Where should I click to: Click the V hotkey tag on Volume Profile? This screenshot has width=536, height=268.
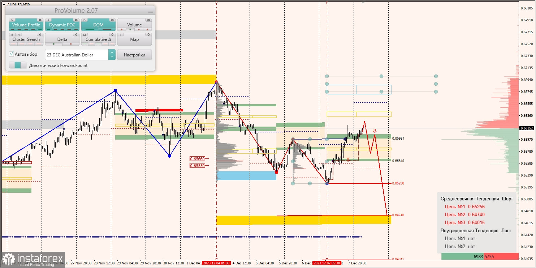pyautogui.click(x=12, y=20)
